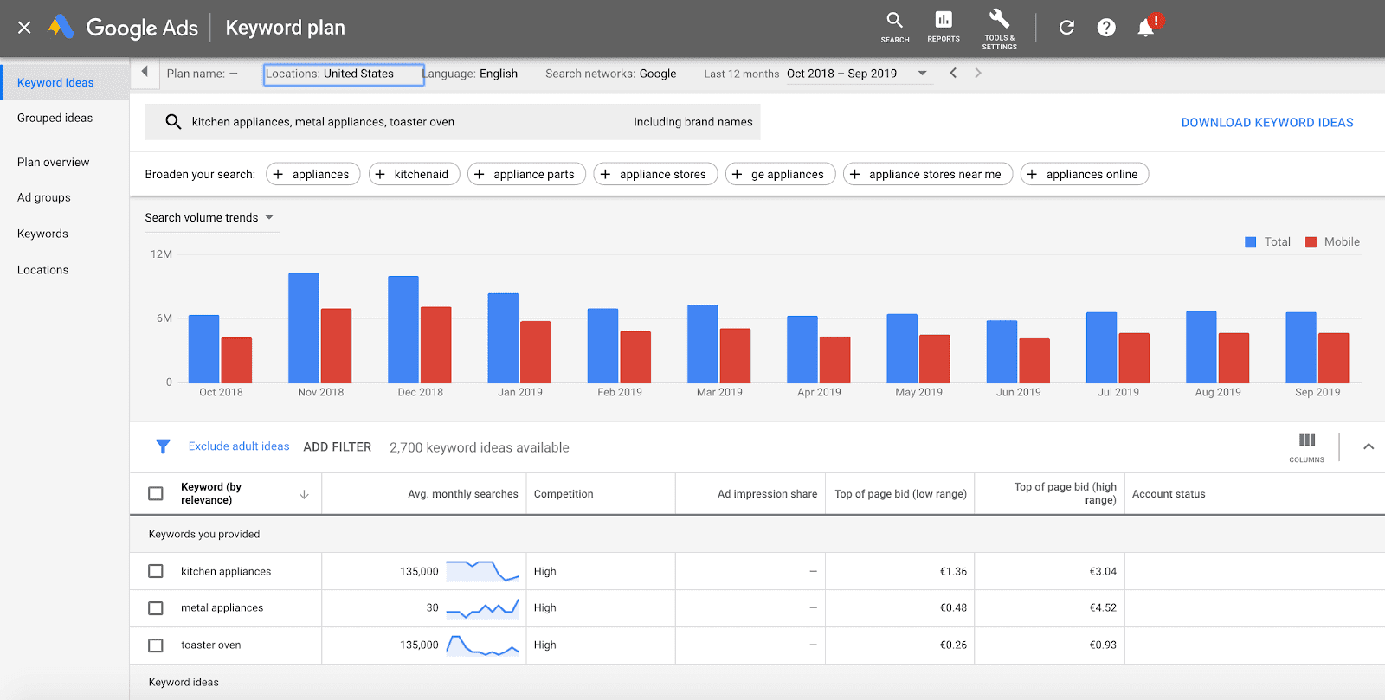Click the plus icon on appliances online chip
The width and height of the screenshot is (1385, 700).
pos(1032,174)
